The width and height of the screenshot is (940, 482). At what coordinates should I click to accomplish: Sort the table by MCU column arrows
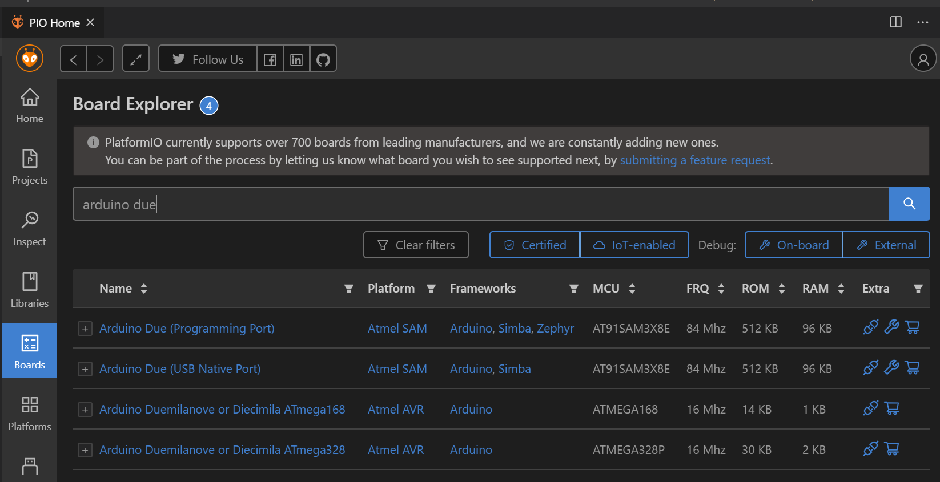(632, 289)
